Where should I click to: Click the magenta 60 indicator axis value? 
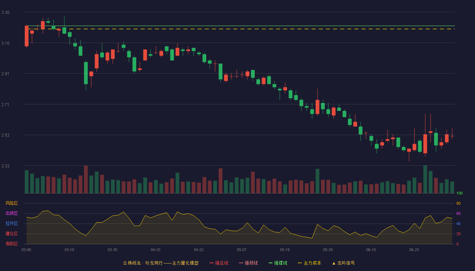coord(458,214)
